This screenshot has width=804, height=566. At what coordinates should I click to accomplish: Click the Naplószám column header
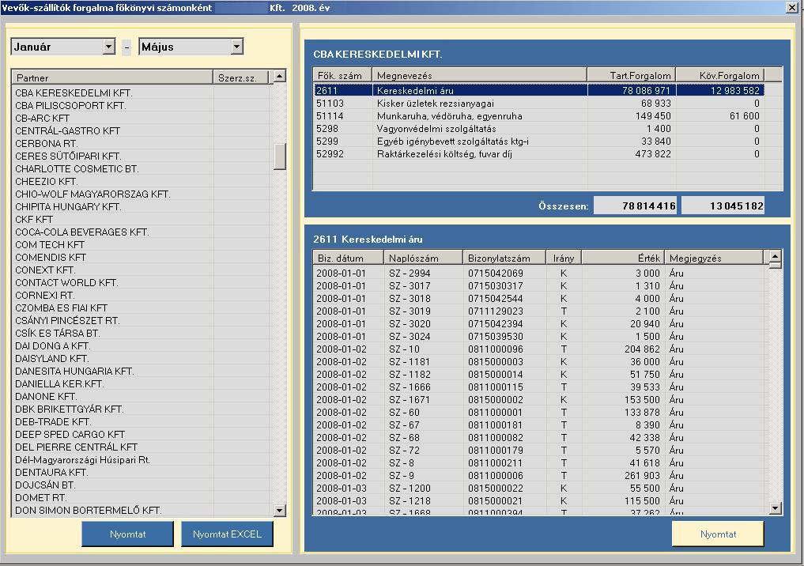[424, 258]
